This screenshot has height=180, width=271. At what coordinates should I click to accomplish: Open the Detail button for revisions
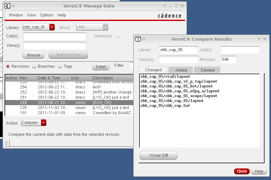point(101,66)
